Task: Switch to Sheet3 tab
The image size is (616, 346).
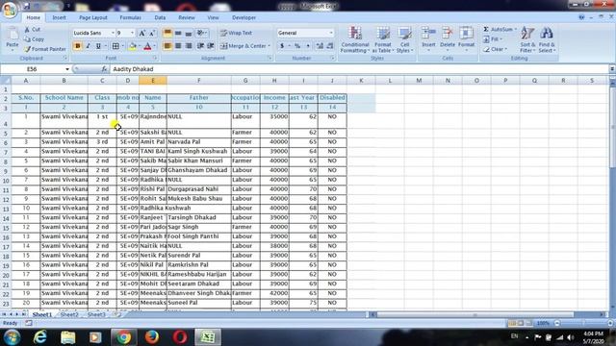Action: pyautogui.click(x=96, y=314)
